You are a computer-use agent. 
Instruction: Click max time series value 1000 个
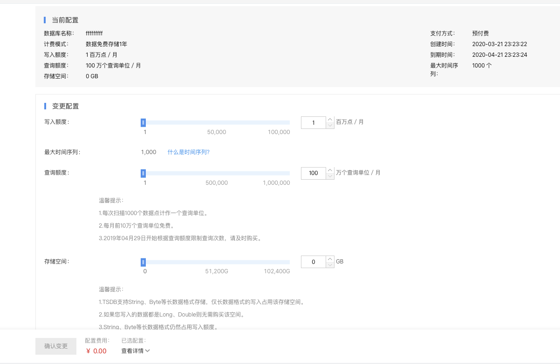coord(482,66)
